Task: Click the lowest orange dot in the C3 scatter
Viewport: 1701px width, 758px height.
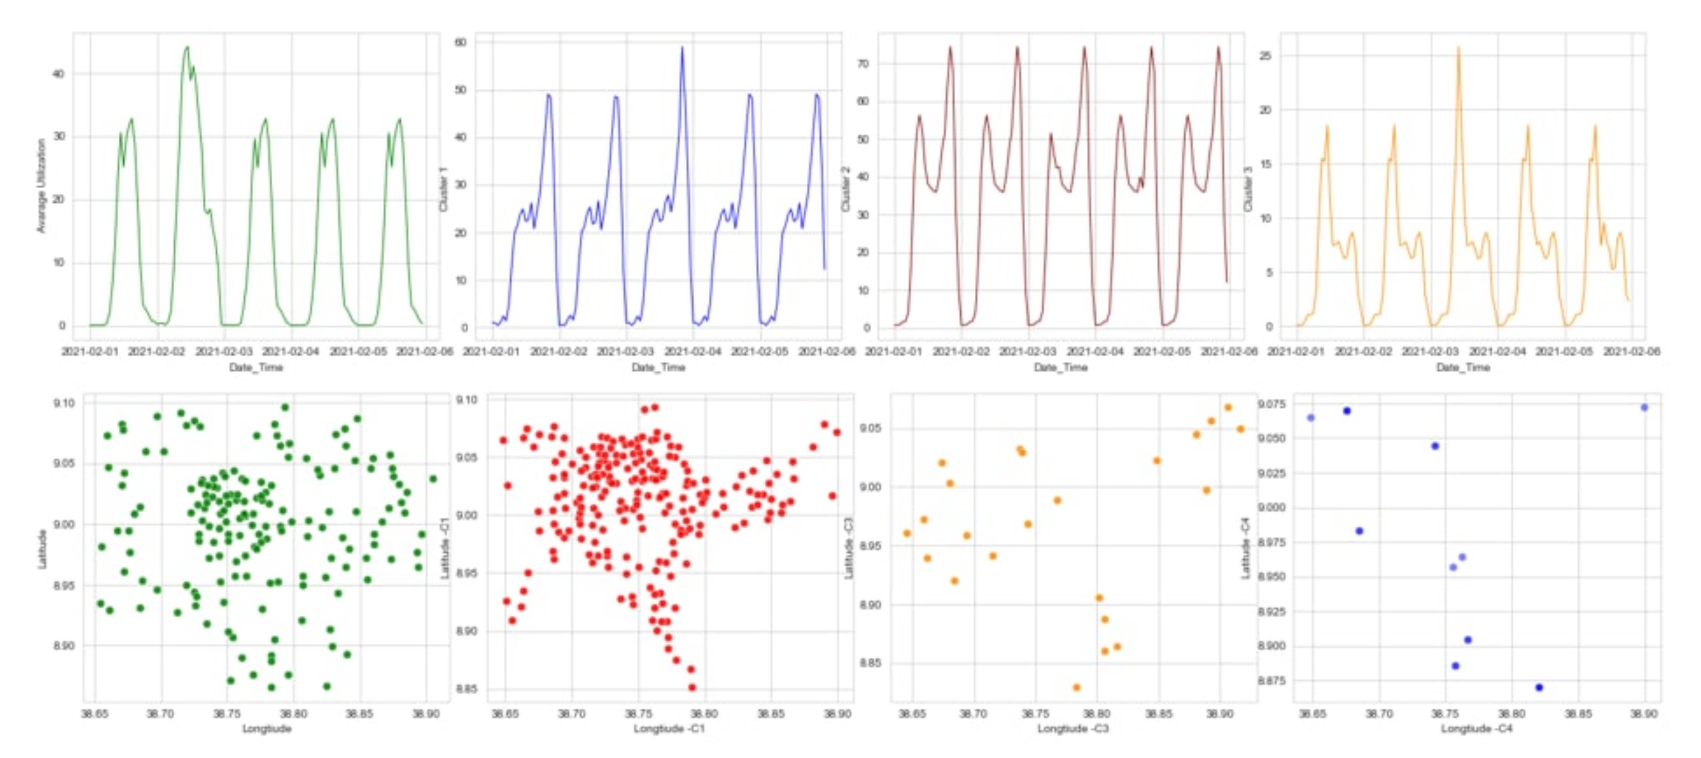Action: (1076, 687)
